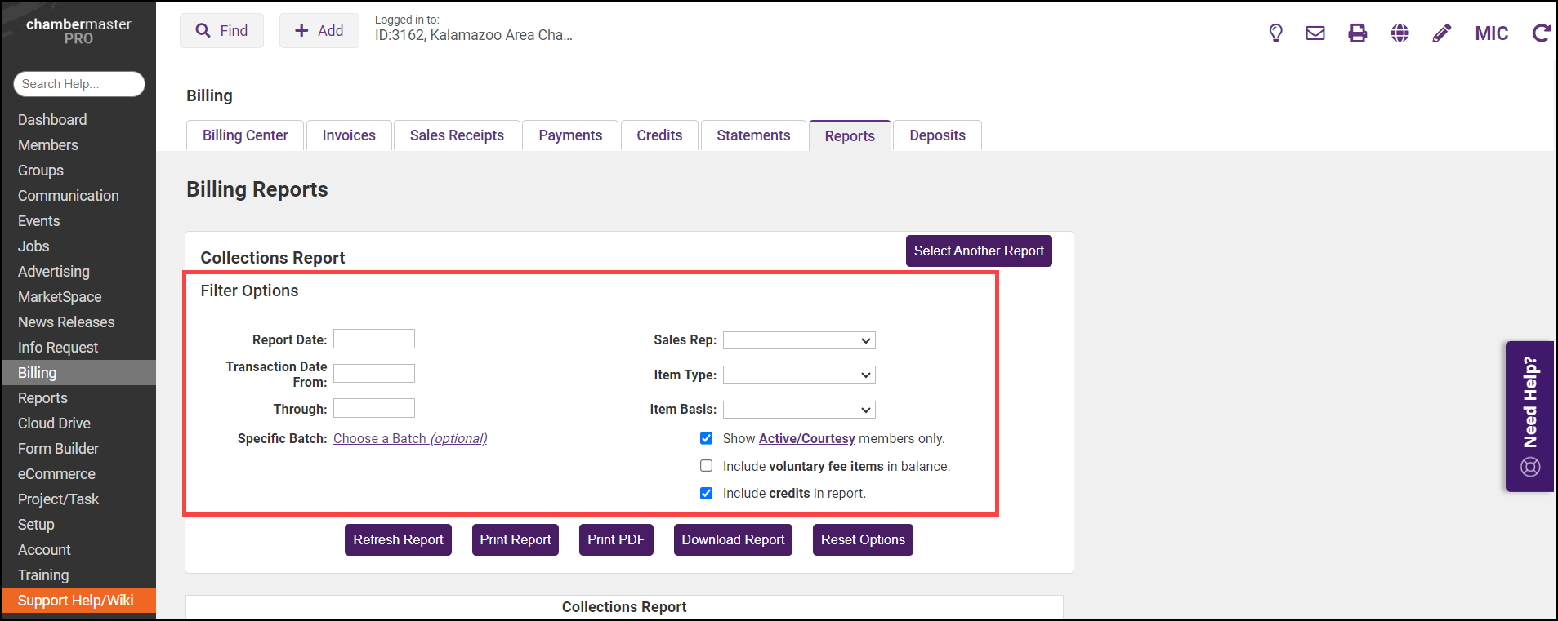The image size is (1558, 621).
Task: Click the pencil edit icon
Action: (1442, 33)
